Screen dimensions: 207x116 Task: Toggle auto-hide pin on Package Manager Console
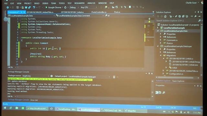click(149, 73)
